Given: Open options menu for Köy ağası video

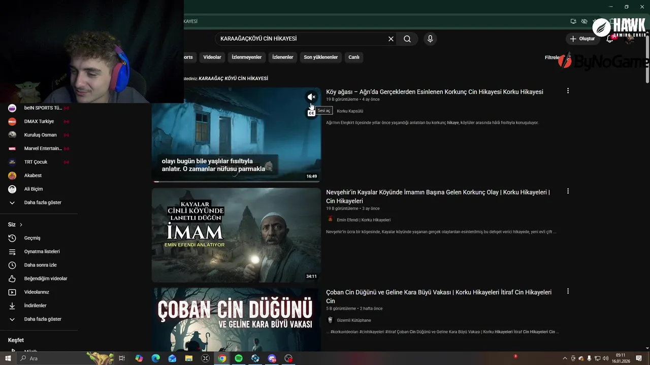Looking at the screenshot, I should (568, 91).
